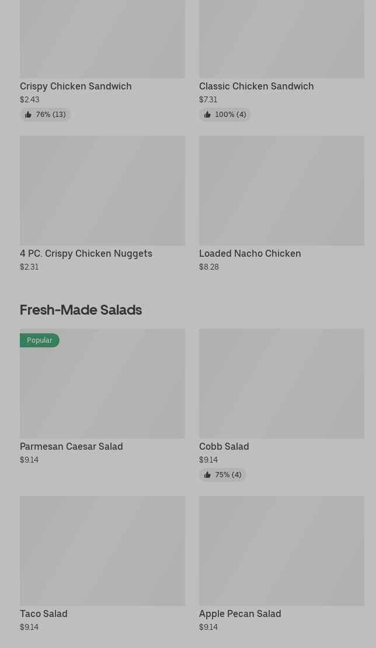
Task: Open the Classic Chicken Sandwich image
Action: point(281,39)
